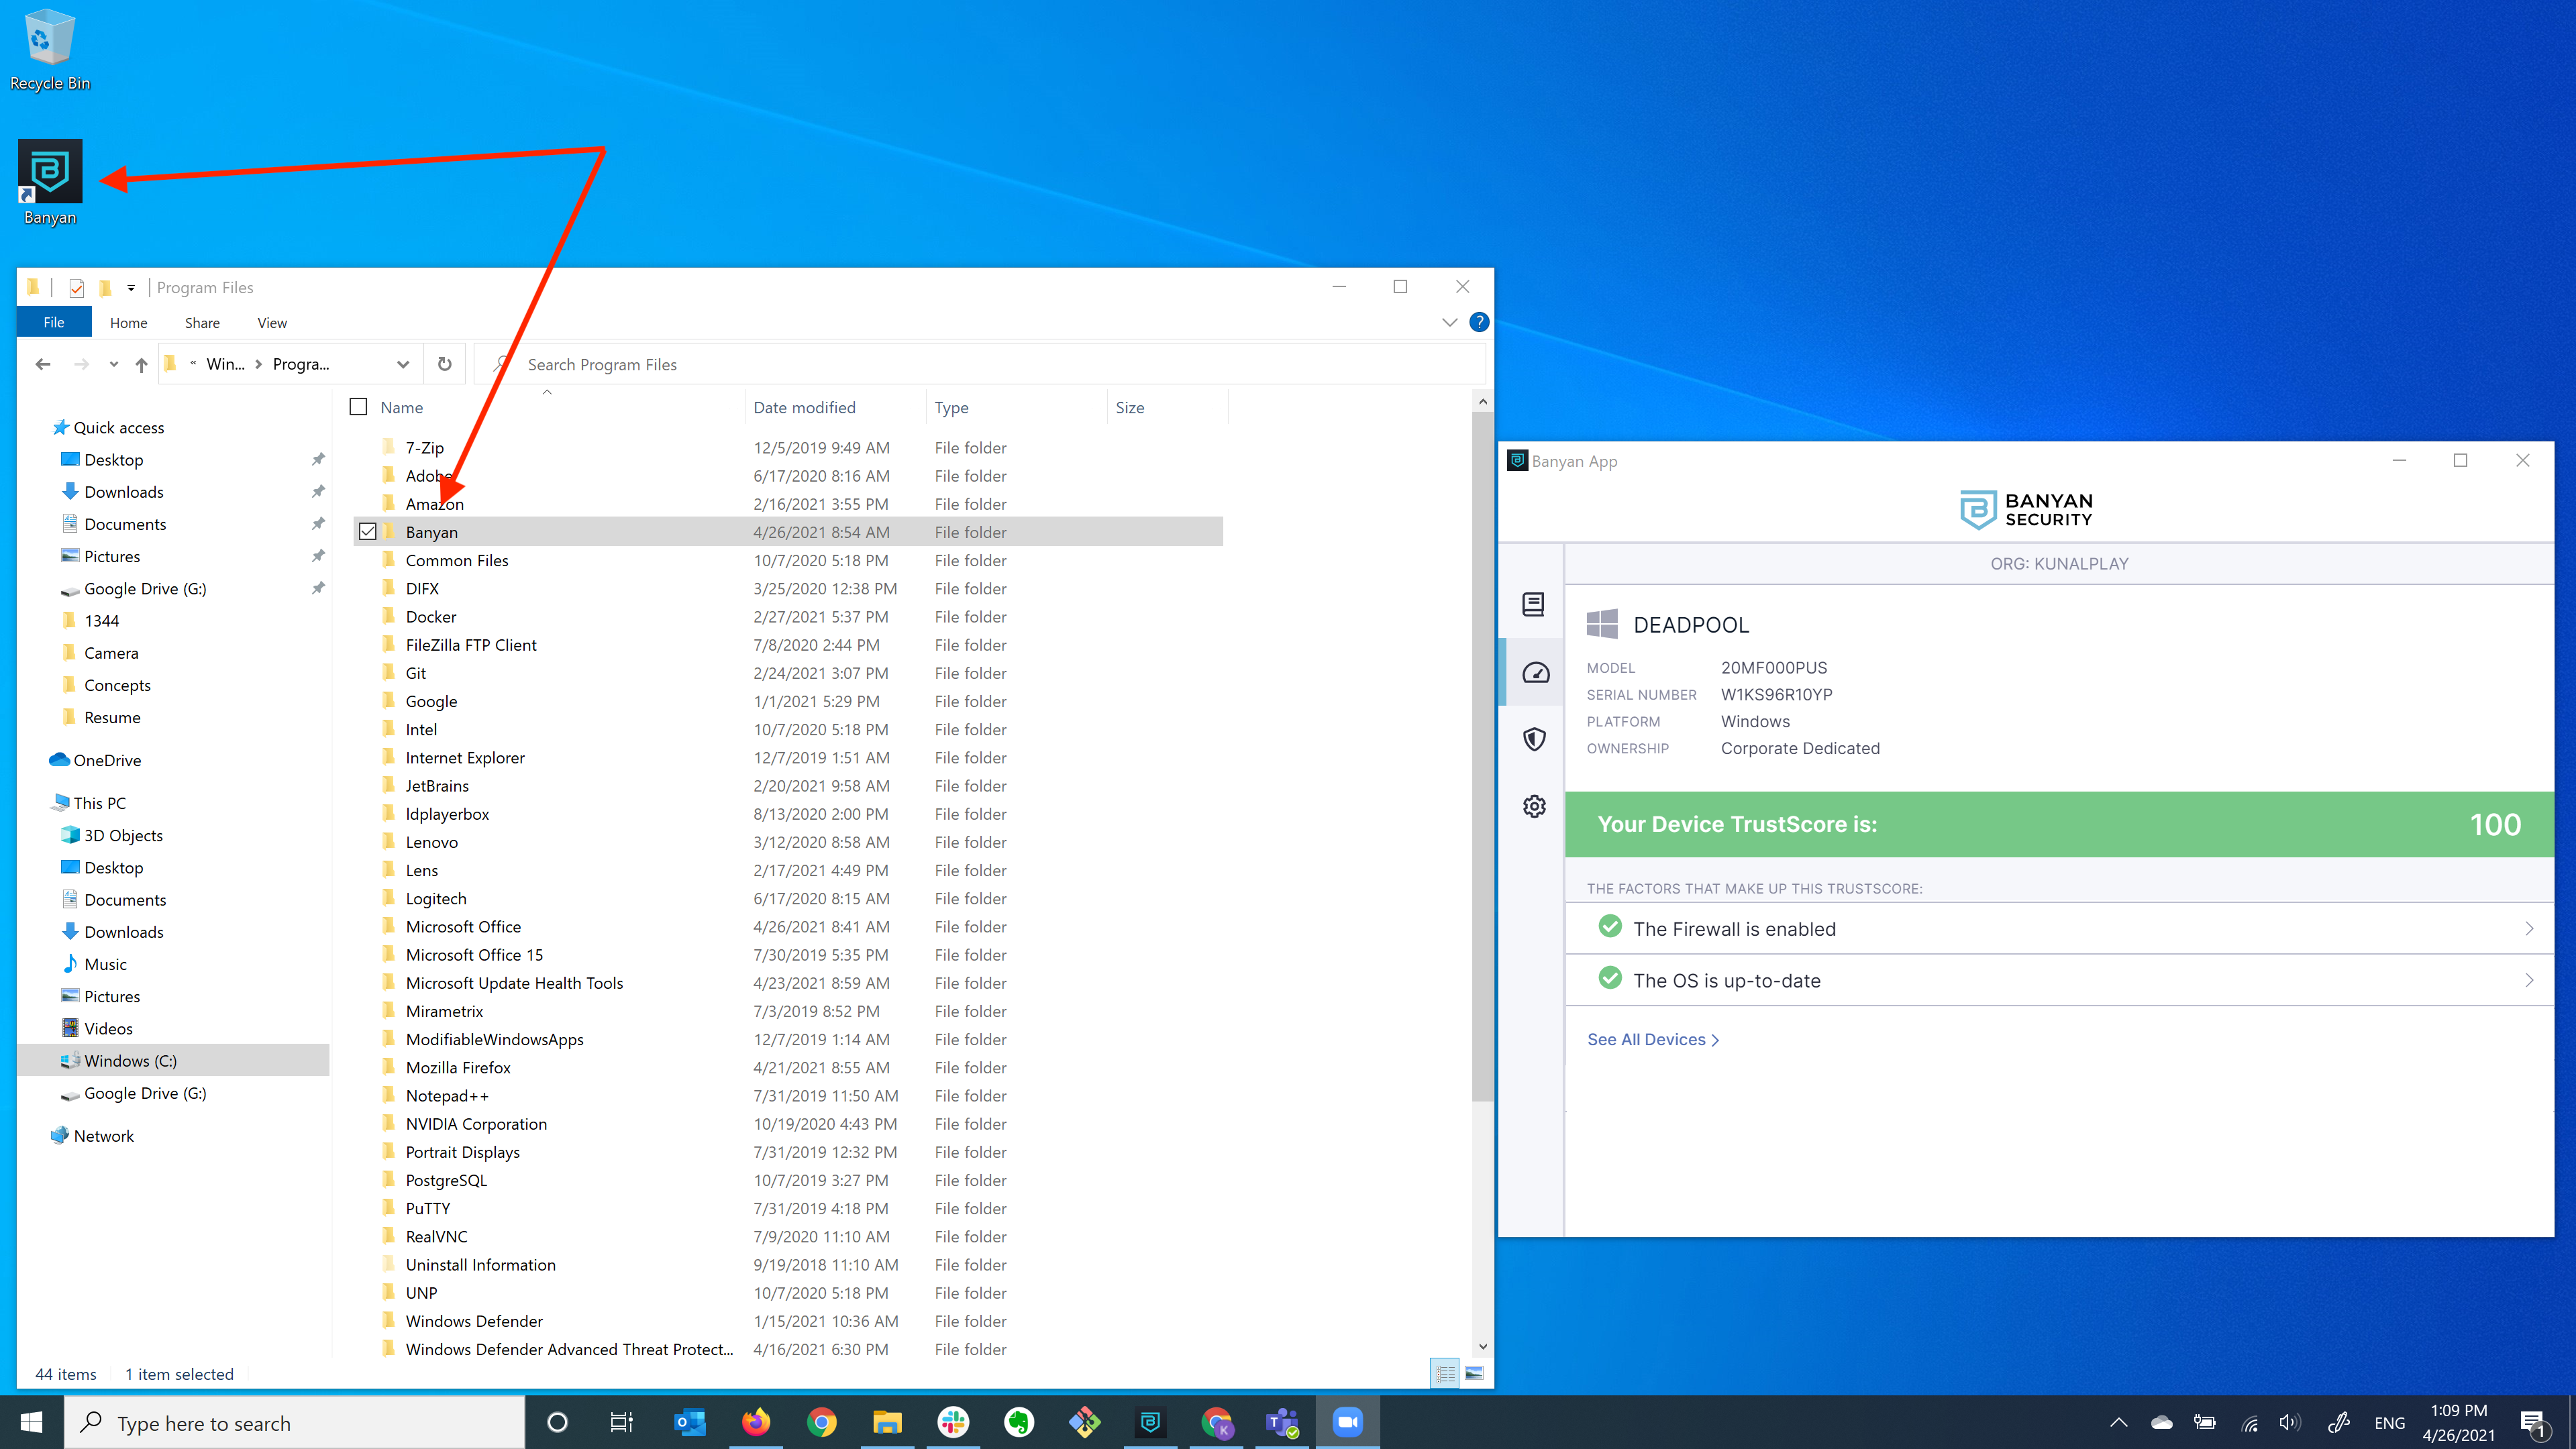This screenshot has height=1449, width=2576.
Task: Click the Banyan sidebar document list icon
Action: point(1533,604)
